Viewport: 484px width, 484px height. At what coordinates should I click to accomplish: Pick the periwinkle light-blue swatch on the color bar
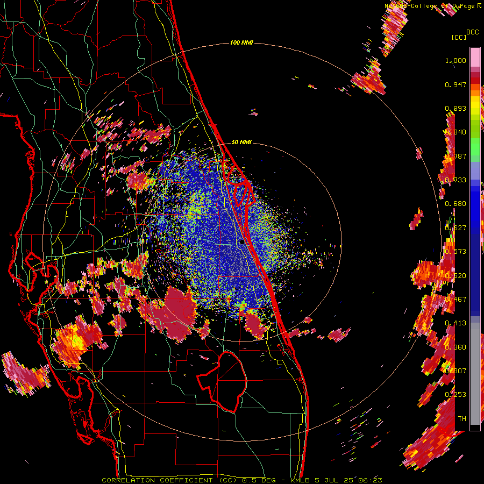475,172
